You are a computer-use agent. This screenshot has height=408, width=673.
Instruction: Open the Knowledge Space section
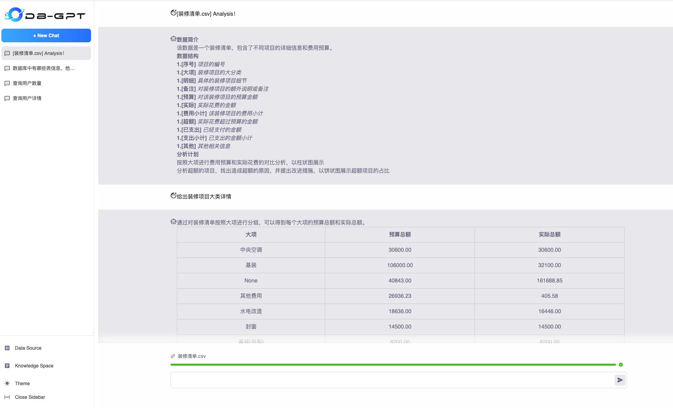34,366
